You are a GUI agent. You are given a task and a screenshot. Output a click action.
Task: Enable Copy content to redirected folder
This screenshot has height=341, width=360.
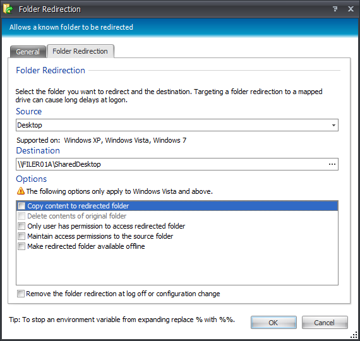coord(21,206)
